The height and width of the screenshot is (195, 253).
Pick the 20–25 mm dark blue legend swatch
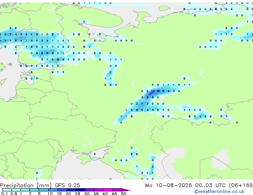click(x=71, y=190)
